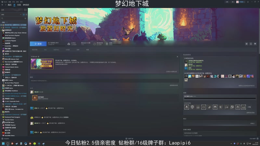Screen dimensions: 260x146
Task: Open the 商店页面 store page link
Action: click(35, 50)
